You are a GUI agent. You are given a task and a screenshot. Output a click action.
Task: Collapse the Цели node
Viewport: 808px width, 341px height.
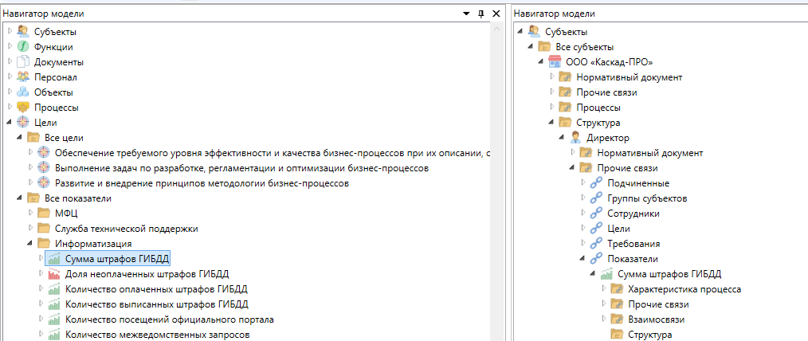click(x=10, y=123)
